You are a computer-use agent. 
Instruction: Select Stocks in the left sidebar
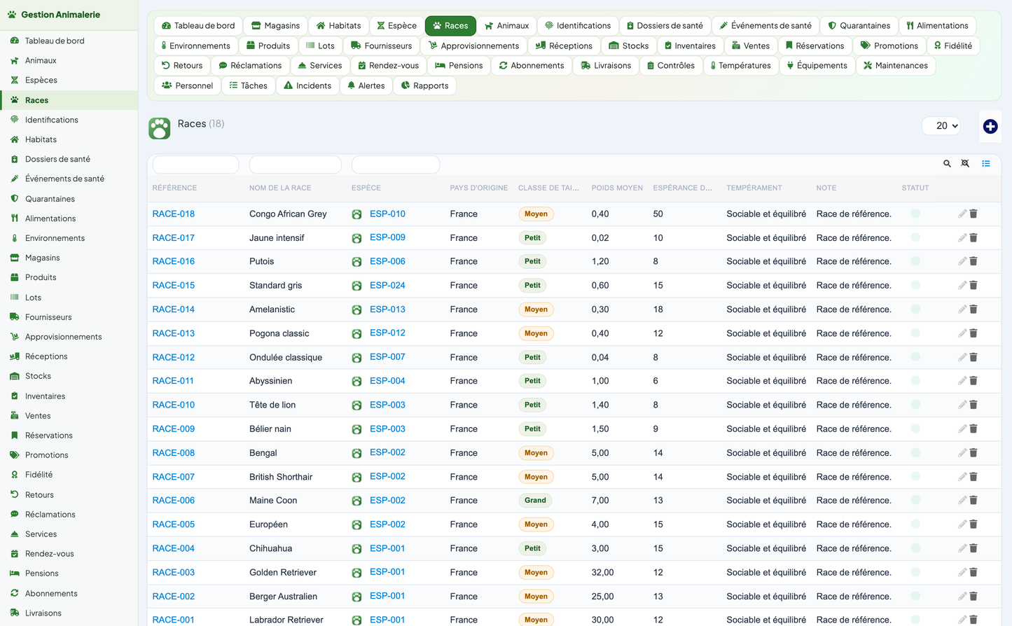click(x=38, y=376)
